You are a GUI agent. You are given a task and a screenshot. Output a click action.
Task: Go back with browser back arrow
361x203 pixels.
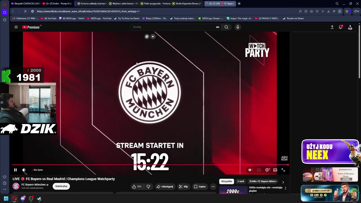(x=13, y=11)
